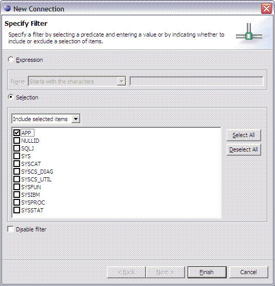The image size is (275, 286).
Task: Click the Select All button
Action: 244,135
